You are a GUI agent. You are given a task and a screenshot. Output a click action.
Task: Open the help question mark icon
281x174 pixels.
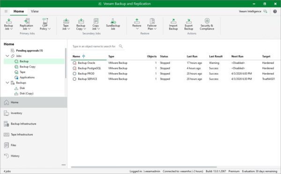pos(275,11)
